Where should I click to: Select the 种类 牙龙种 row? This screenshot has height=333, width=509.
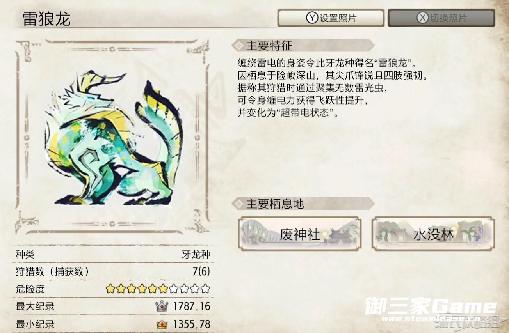coord(113,255)
